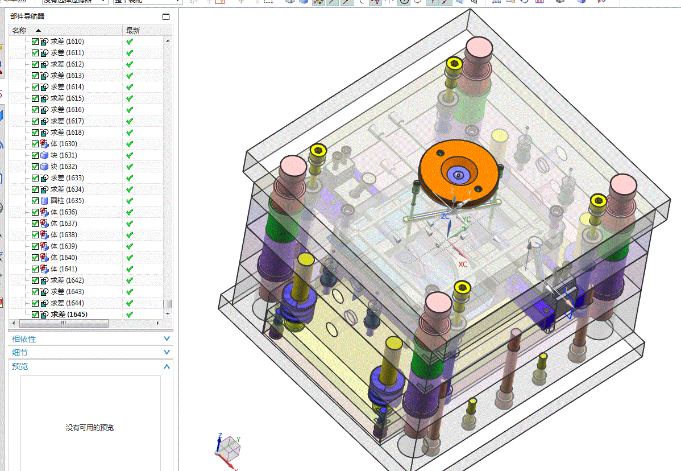Toggle the checkbox of 体 (1630)
Screen dimensions: 681x471
[x=35, y=144]
